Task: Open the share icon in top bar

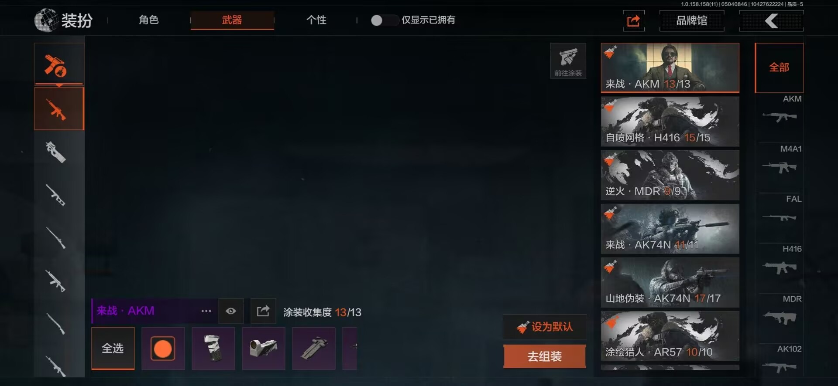Action: click(633, 20)
